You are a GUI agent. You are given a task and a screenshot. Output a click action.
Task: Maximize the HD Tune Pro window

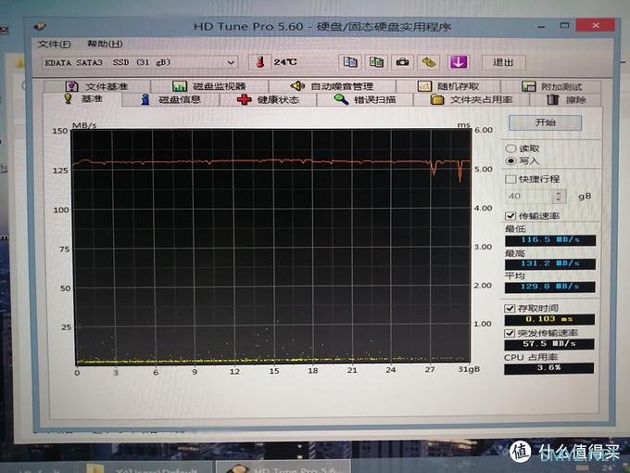click(x=564, y=26)
